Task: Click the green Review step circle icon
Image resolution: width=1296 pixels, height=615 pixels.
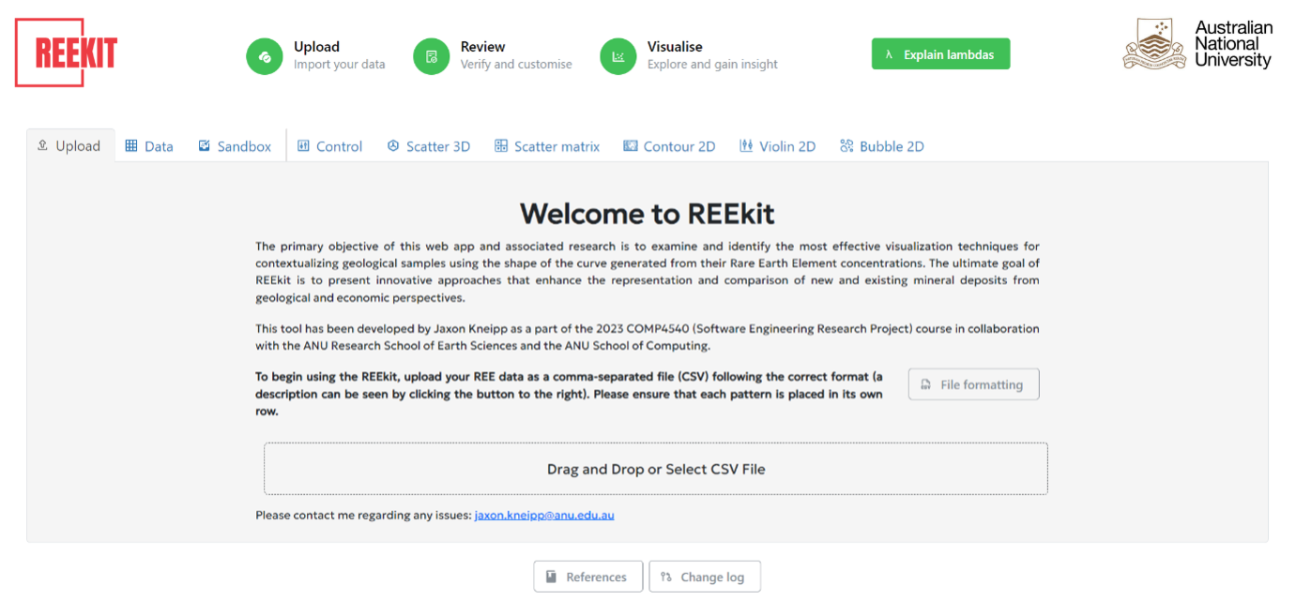Action: click(x=432, y=56)
